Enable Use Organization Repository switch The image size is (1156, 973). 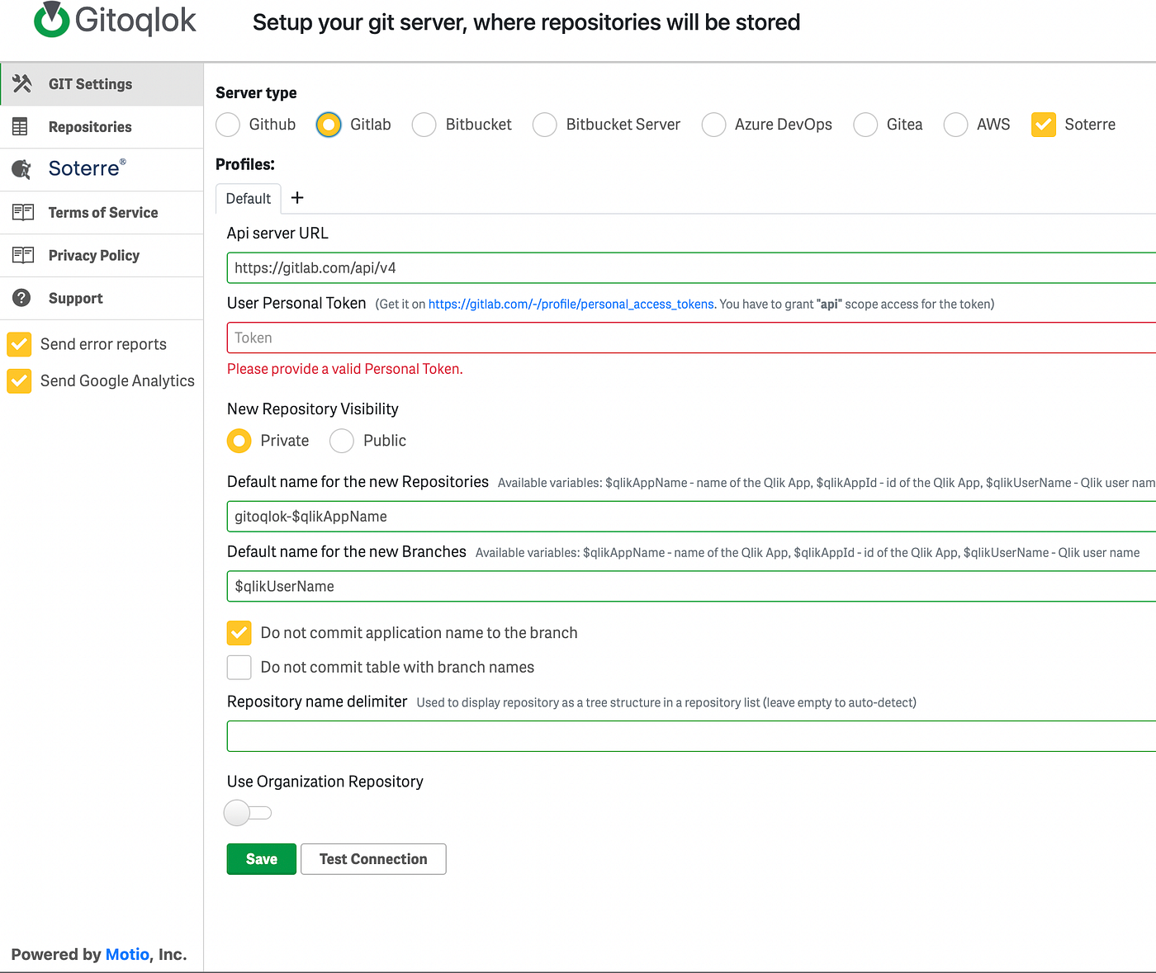(248, 813)
